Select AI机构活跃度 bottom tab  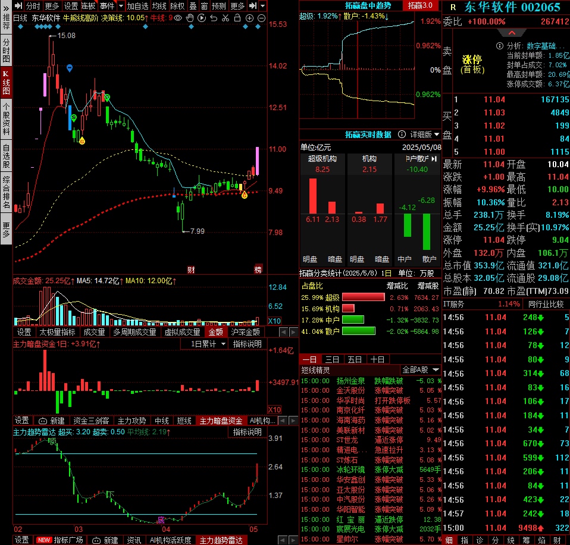[x=171, y=540]
